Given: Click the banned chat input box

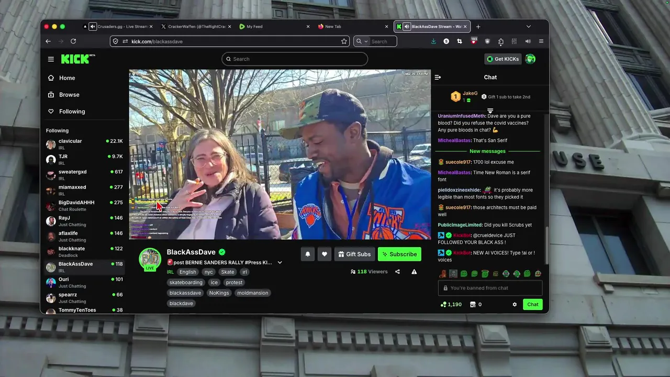Looking at the screenshot, I should (x=490, y=288).
